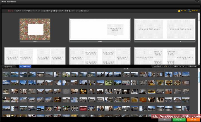Screen dimensions: 201x122
Task: Click the scroll-up arrow of page layout scrollbar
Action: coord(199,13)
